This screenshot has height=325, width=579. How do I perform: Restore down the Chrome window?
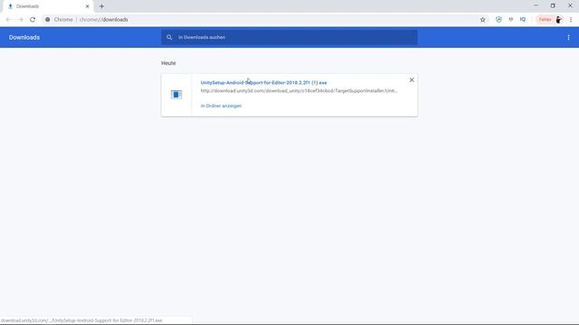click(x=553, y=5)
